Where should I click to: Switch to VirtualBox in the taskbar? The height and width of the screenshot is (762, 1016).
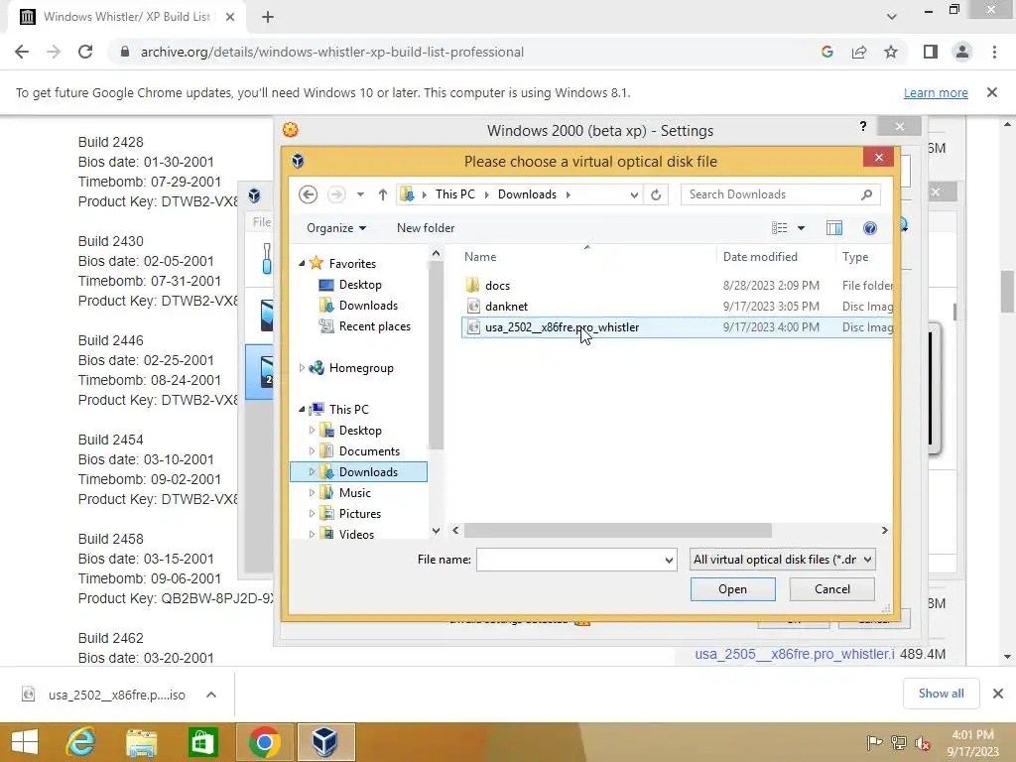tap(325, 742)
